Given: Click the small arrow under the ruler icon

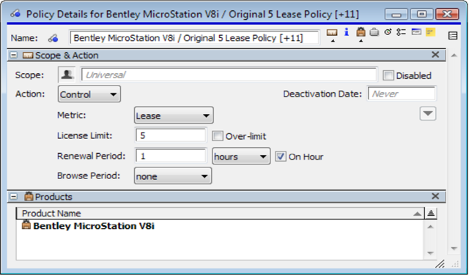Looking at the screenshot, I should (x=332, y=41).
